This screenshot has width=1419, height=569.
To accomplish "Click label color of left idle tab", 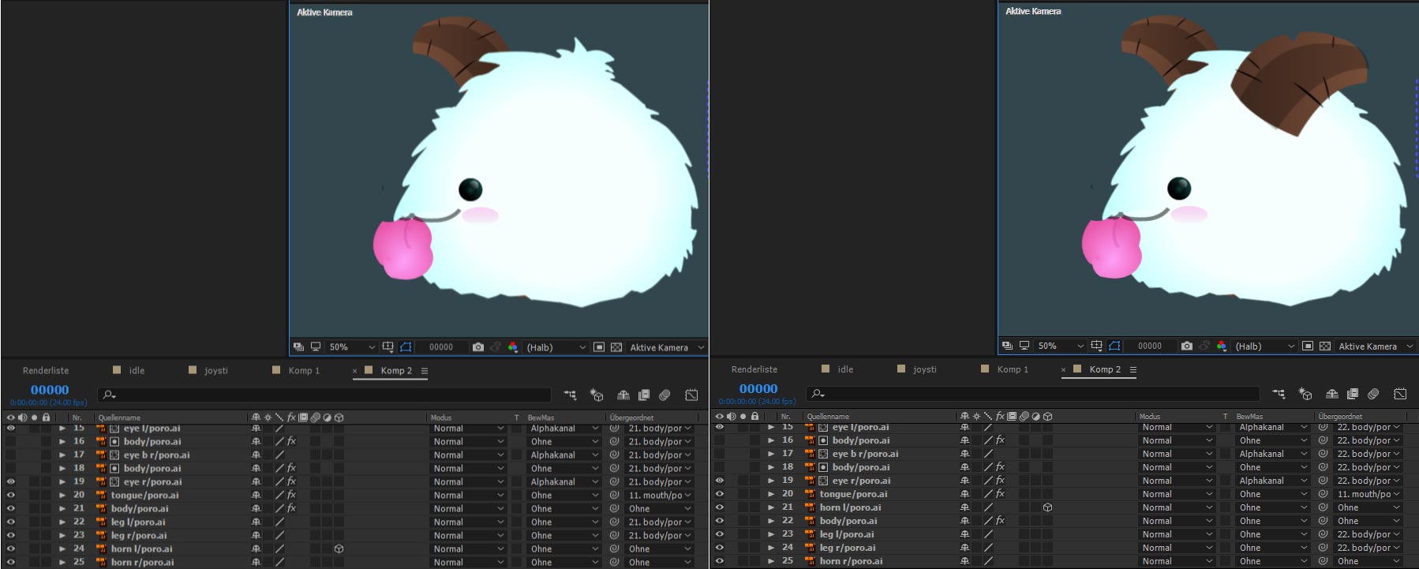I will [x=117, y=369].
